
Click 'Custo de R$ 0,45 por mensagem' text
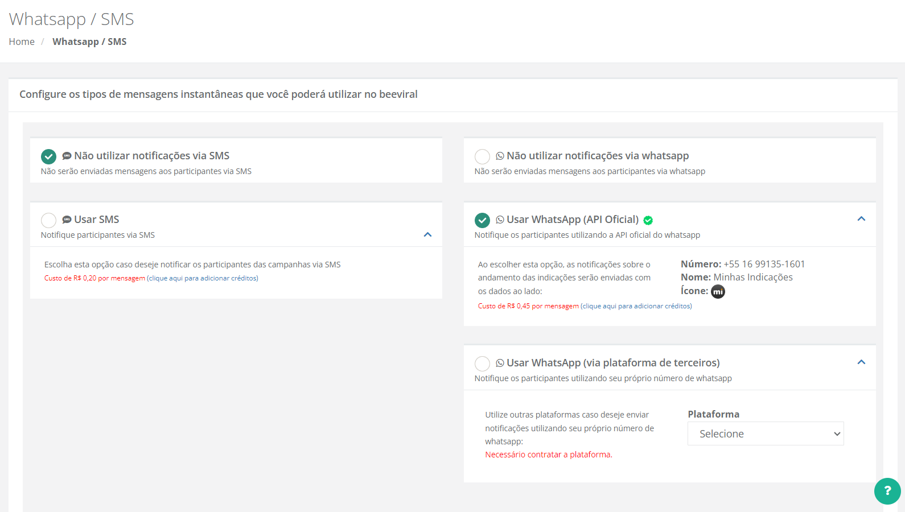point(528,306)
